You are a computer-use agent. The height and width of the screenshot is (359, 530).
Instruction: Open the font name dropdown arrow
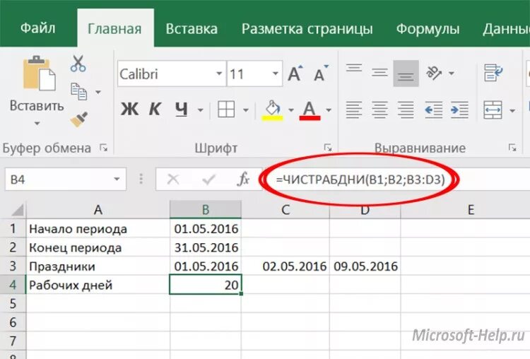219,73
